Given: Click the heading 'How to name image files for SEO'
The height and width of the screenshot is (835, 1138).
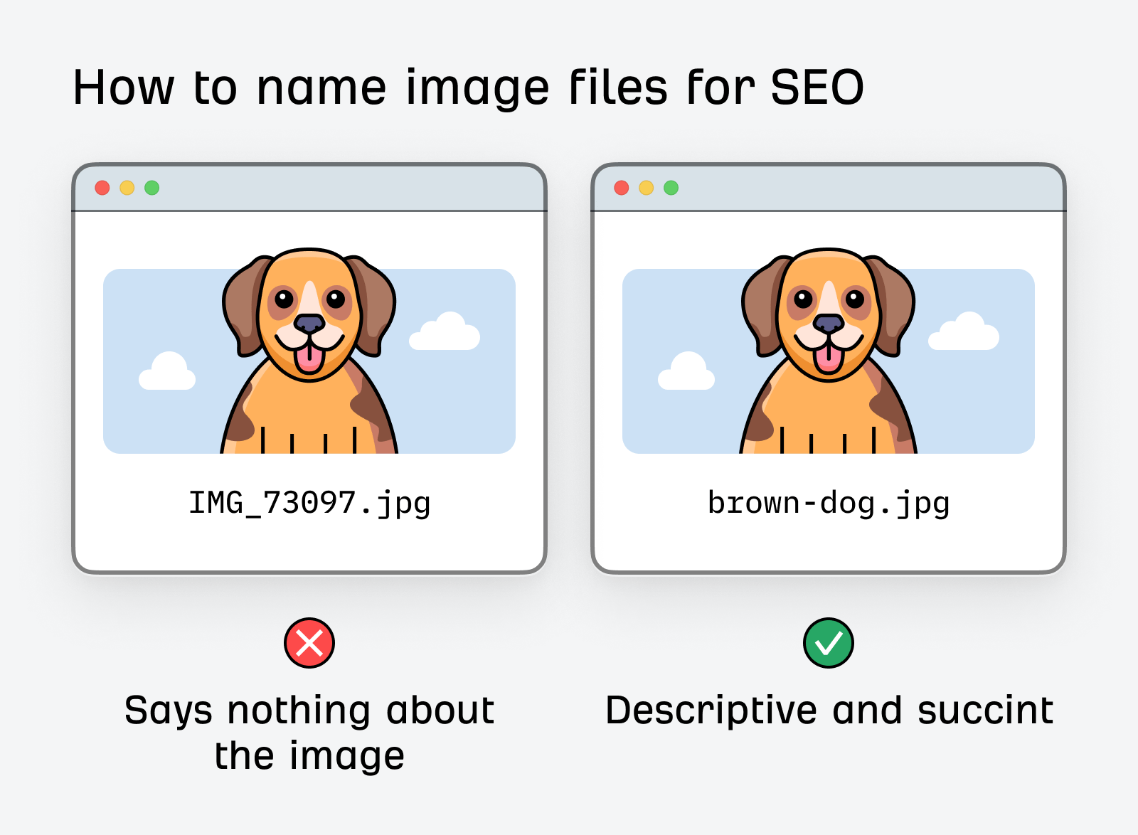Looking at the screenshot, I should click(469, 87).
